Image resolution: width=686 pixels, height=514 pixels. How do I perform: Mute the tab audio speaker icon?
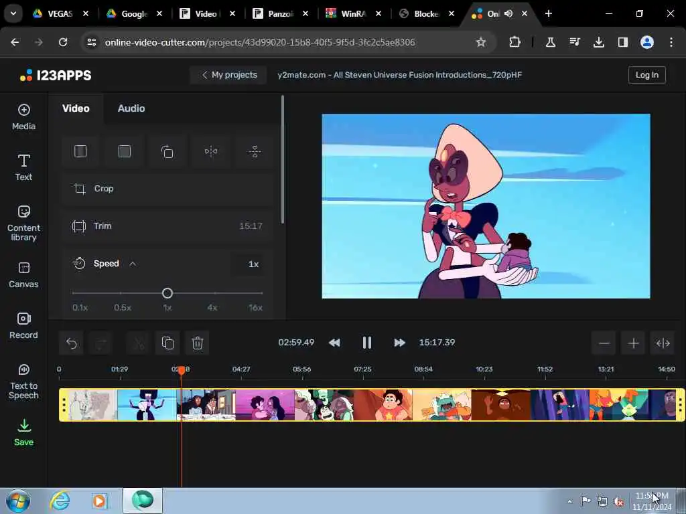pyautogui.click(x=508, y=13)
